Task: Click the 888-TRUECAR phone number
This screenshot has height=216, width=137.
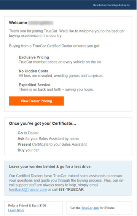Action: coord(71,190)
